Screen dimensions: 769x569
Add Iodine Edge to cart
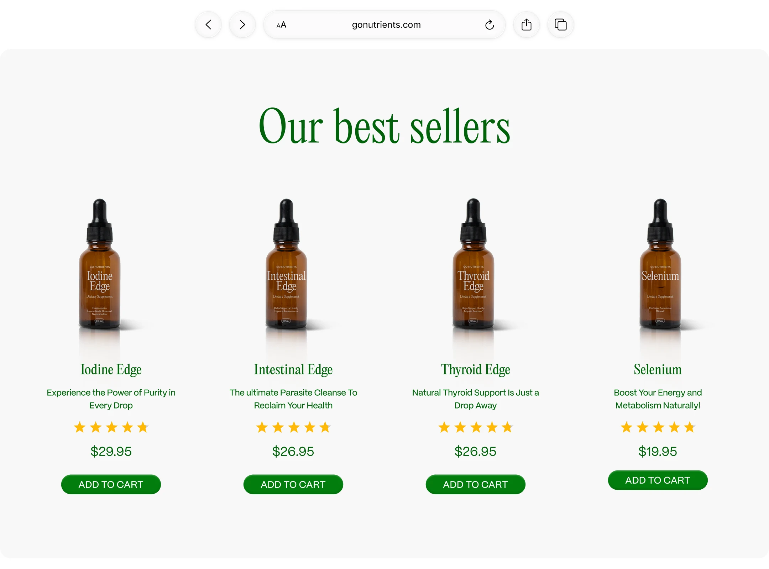point(111,484)
